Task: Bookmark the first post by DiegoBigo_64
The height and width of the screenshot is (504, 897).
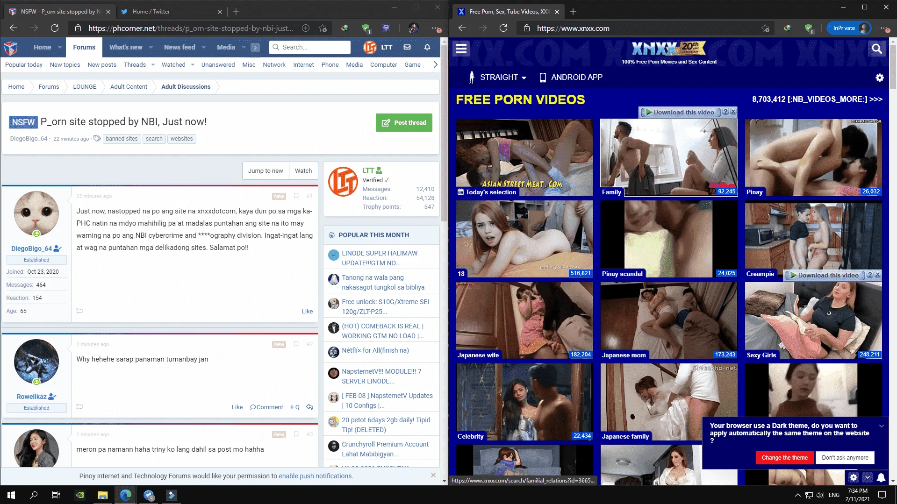Action: [296, 196]
